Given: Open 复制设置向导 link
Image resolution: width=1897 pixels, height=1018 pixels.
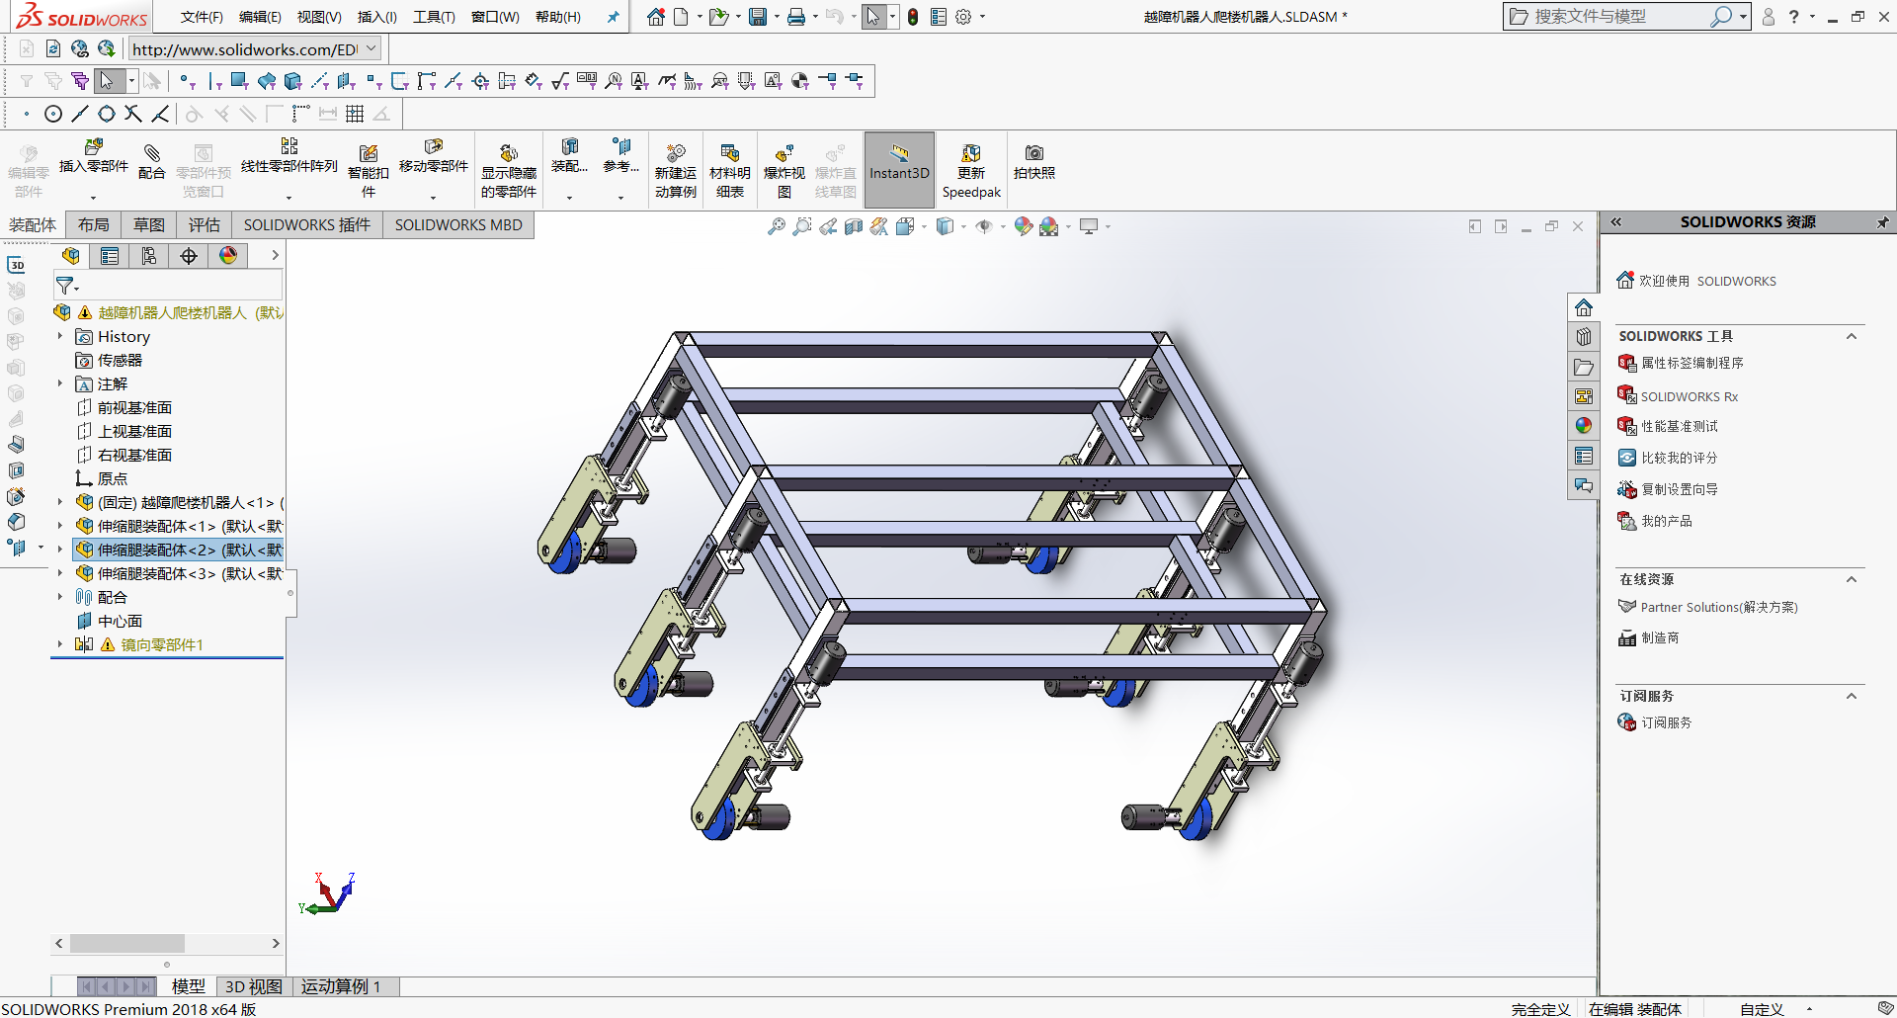Looking at the screenshot, I should click(x=1679, y=490).
